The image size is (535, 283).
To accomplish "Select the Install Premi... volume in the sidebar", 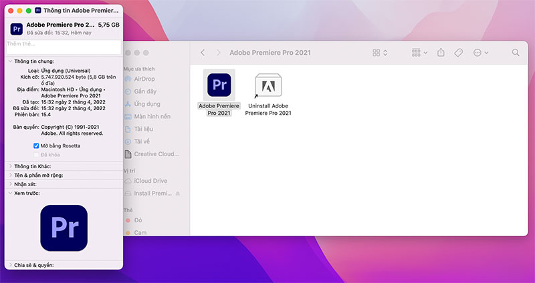I will tap(153, 194).
